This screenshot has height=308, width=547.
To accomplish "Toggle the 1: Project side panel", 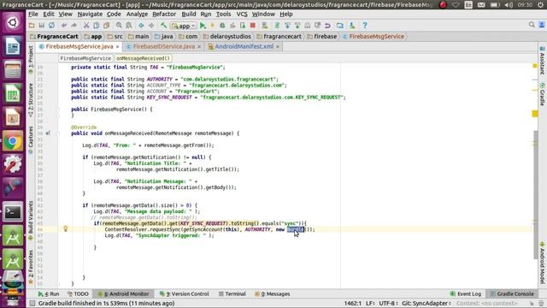I will tap(31, 60).
